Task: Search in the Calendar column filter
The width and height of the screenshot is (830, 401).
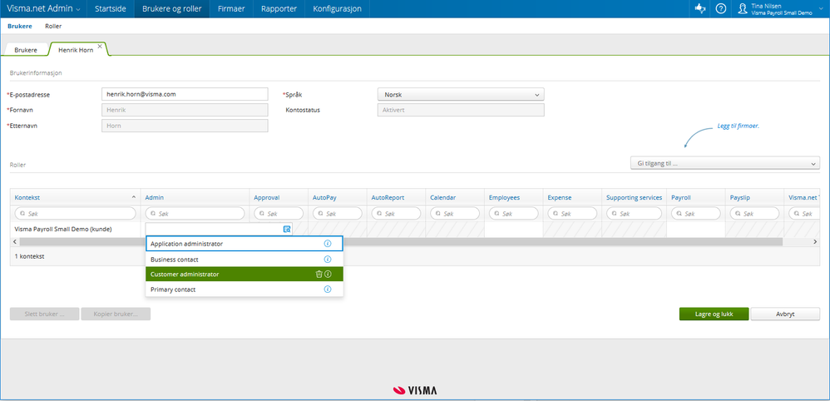Action: (455, 214)
